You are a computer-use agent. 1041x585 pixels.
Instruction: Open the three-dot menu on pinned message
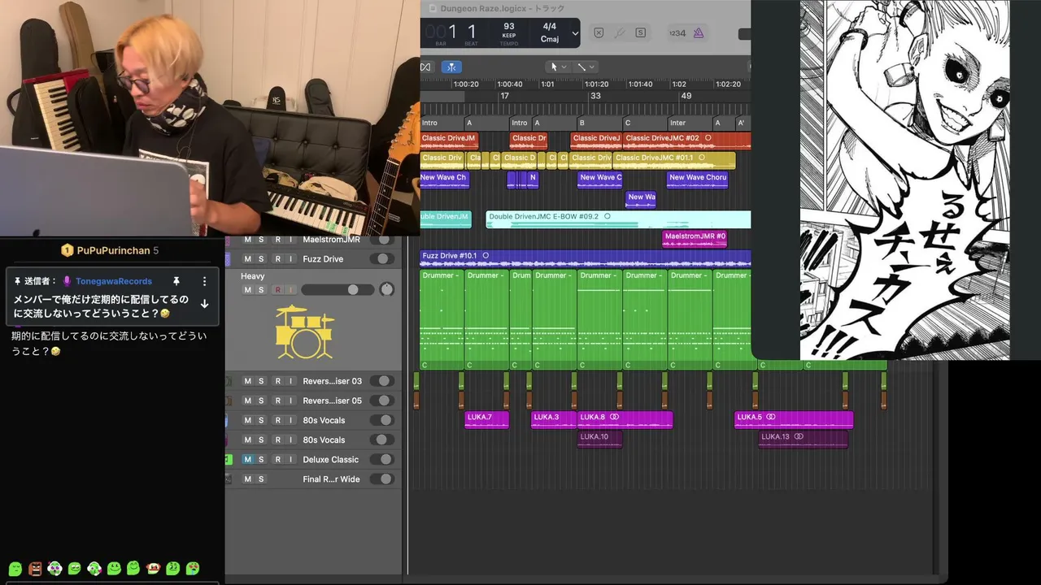pyautogui.click(x=204, y=281)
